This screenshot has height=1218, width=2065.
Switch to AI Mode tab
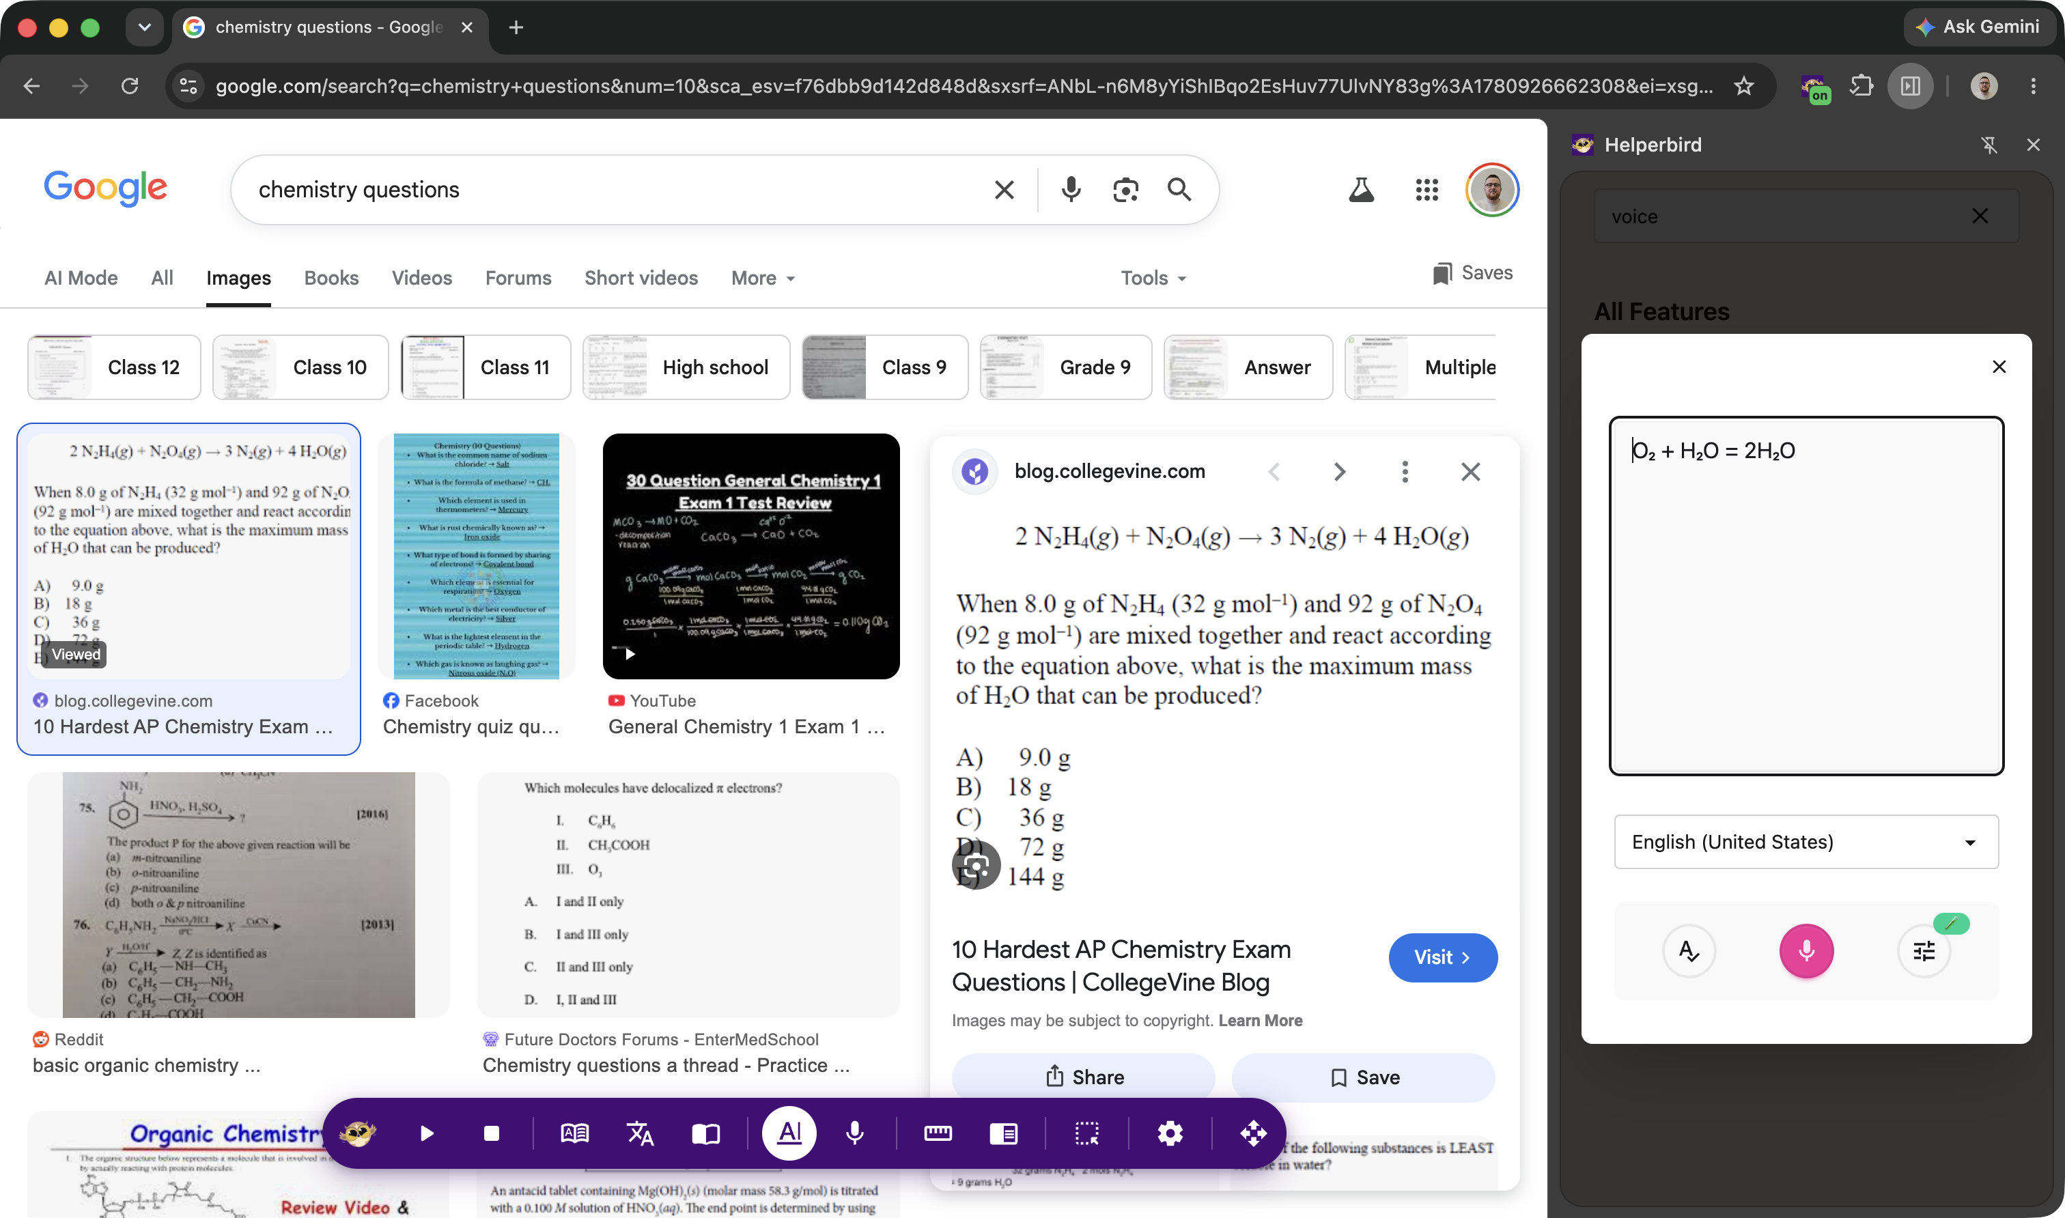pos(81,279)
